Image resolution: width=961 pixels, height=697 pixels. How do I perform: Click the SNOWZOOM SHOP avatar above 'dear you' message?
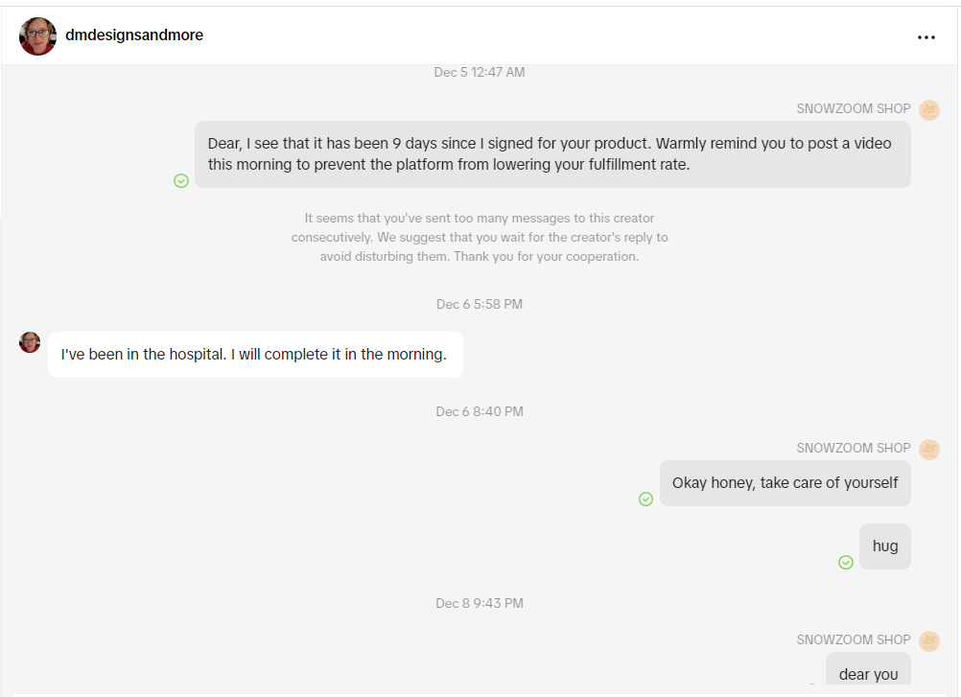929,640
